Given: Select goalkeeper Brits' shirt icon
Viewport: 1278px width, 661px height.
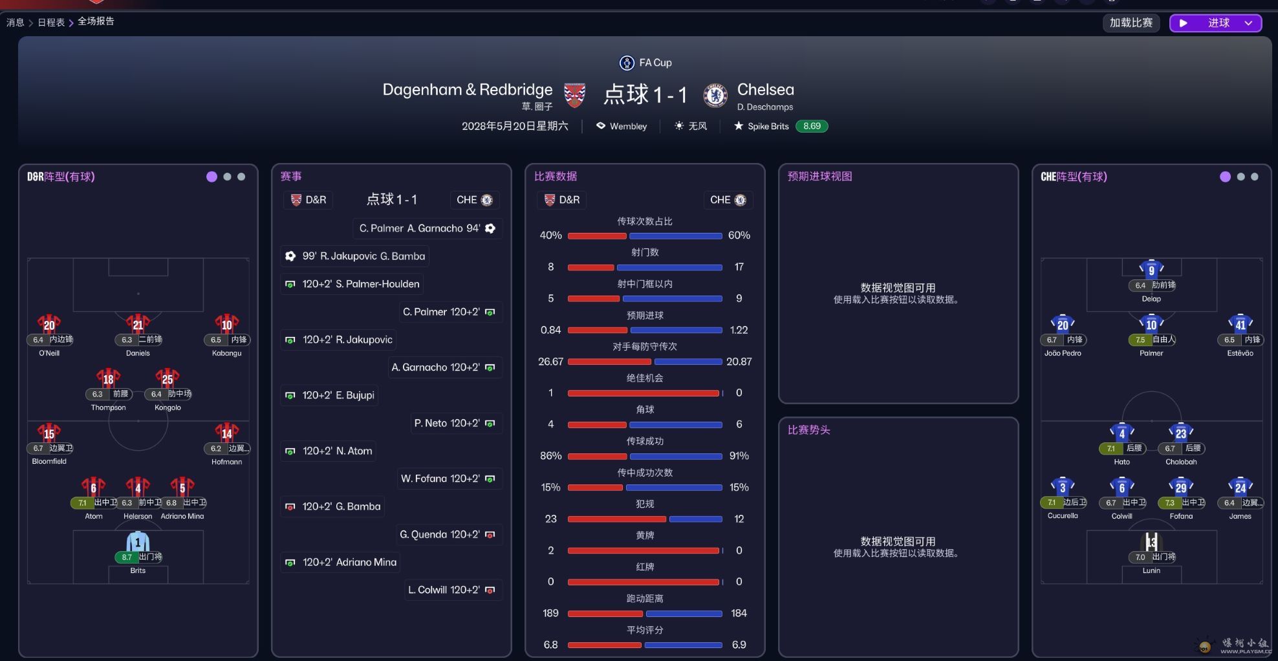Looking at the screenshot, I should [138, 542].
